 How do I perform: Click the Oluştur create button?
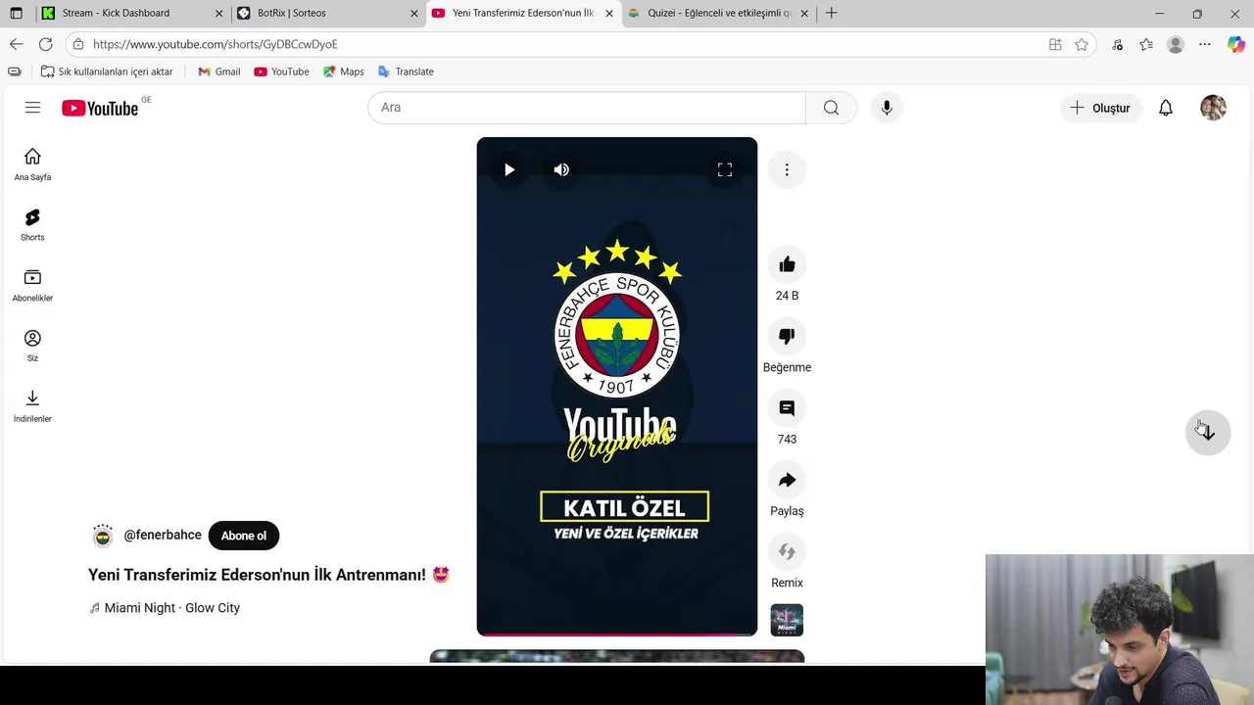(1101, 108)
